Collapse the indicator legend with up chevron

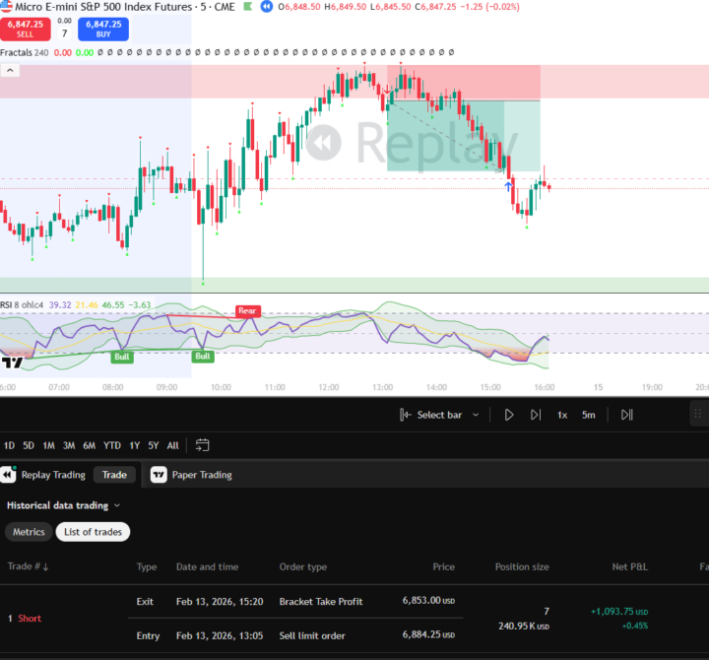click(10, 71)
